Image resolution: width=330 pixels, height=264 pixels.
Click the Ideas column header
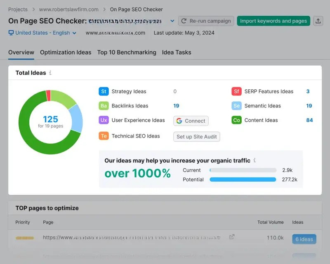[x=297, y=222]
